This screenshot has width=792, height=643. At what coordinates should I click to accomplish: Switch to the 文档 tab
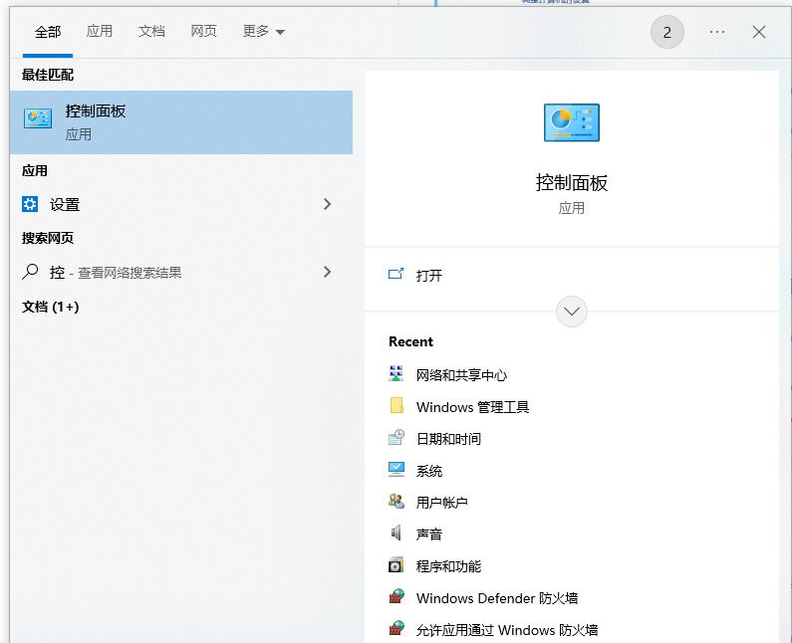(151, 31)
